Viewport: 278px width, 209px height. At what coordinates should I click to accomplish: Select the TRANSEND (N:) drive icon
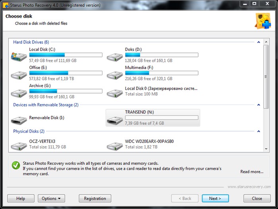click(x=115, y=120)
